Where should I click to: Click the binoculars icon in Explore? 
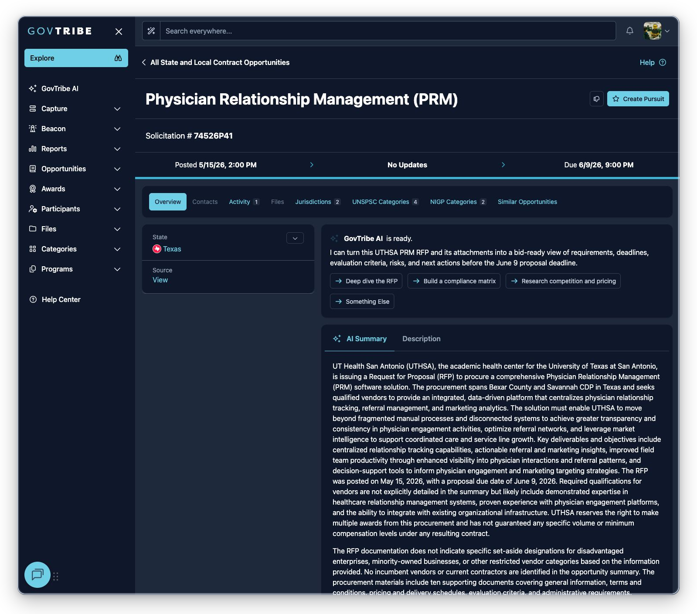[118, 58]
